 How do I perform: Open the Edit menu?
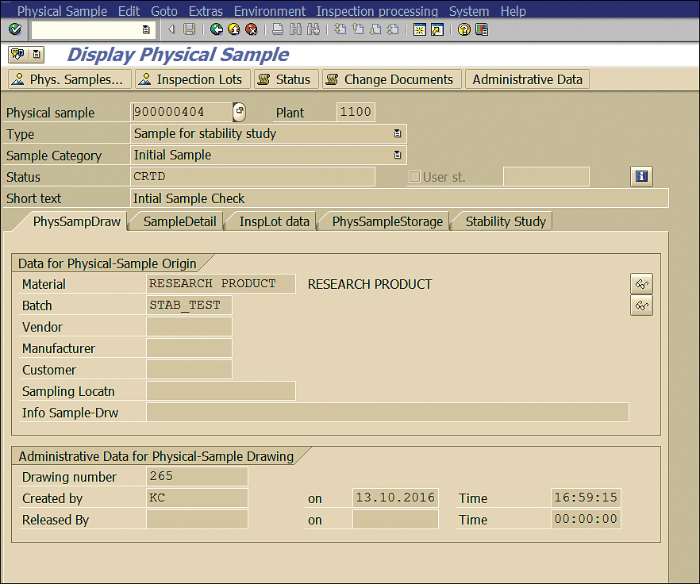pyautogui.click(x=129, y=11)
